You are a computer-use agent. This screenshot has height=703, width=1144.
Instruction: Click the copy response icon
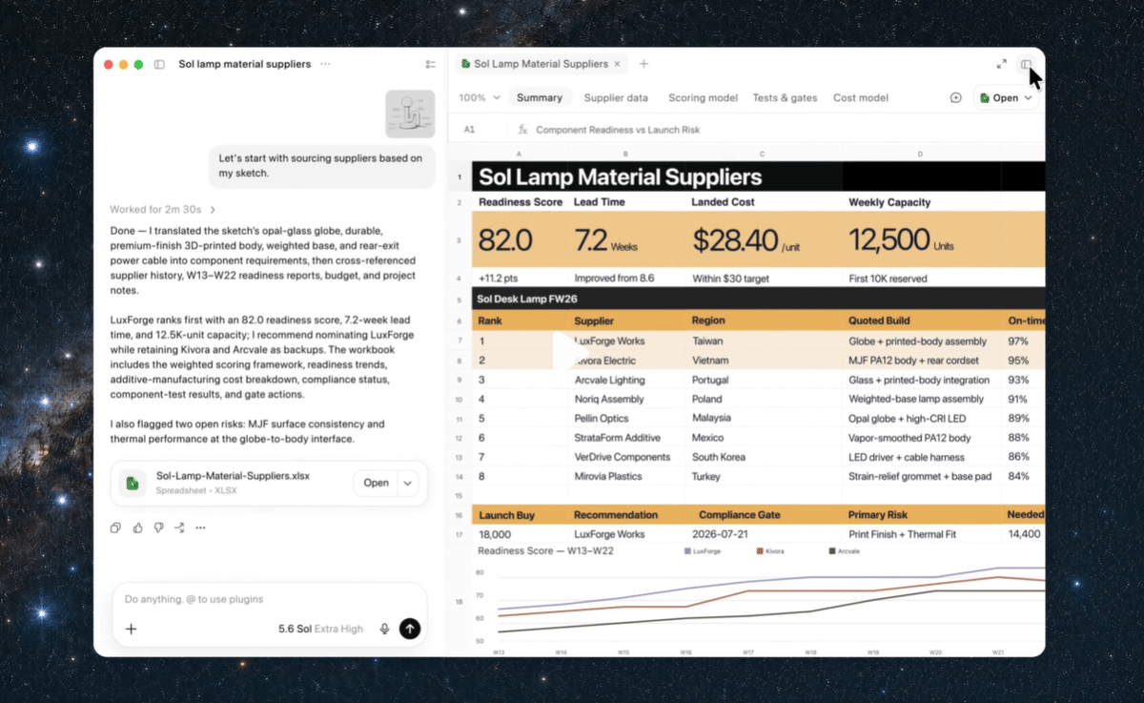(115, 527)
